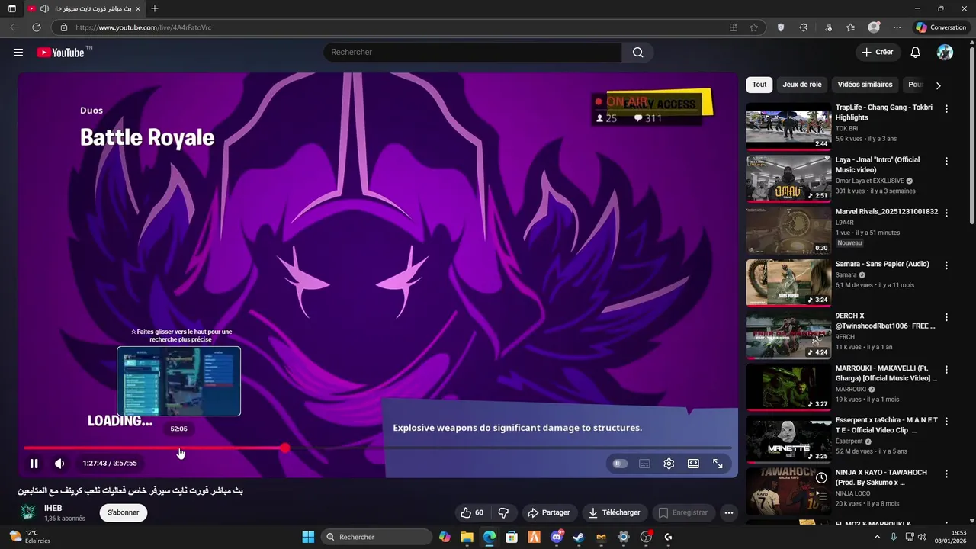The width and height of the screenshot is (976, 549).
Task: Open Edge settings and more menu
Action: (897, 27)
